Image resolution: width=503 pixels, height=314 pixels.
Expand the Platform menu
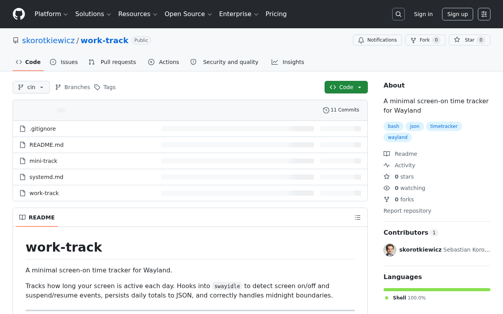tap(51, 14)
